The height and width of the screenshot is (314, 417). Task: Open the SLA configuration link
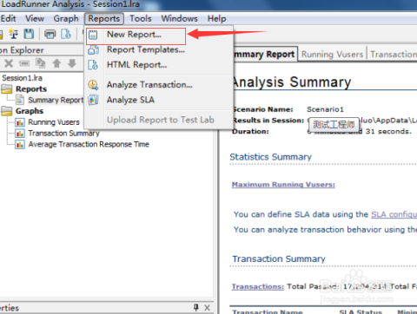point(394,214)
